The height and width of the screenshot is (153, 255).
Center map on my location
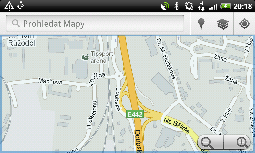click(244, 24)
